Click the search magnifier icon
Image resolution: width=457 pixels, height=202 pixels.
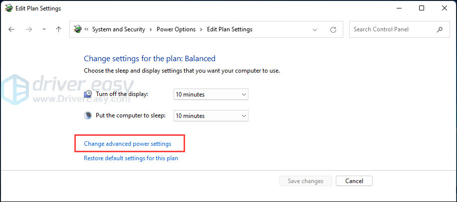[440, 29]
